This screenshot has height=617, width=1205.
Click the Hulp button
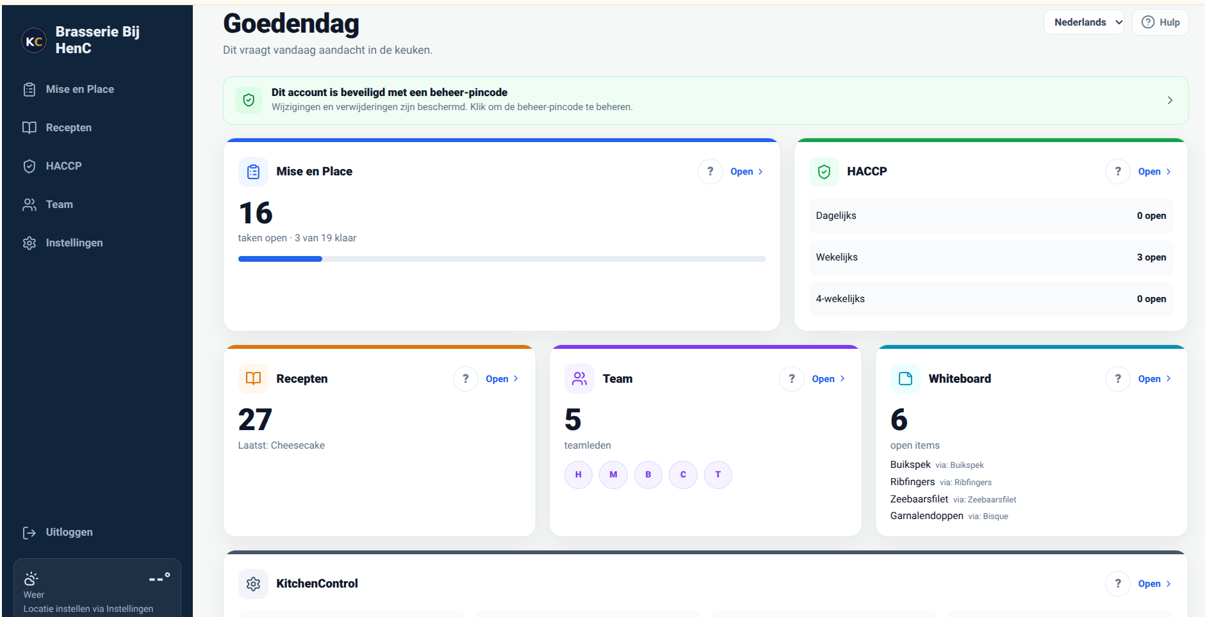pos(1160,22)
